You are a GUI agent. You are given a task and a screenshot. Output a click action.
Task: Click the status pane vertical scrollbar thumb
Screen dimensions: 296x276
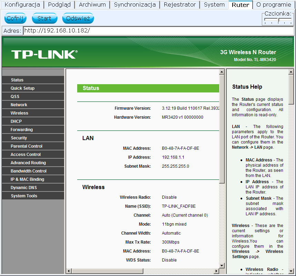(x=222, y=129)
